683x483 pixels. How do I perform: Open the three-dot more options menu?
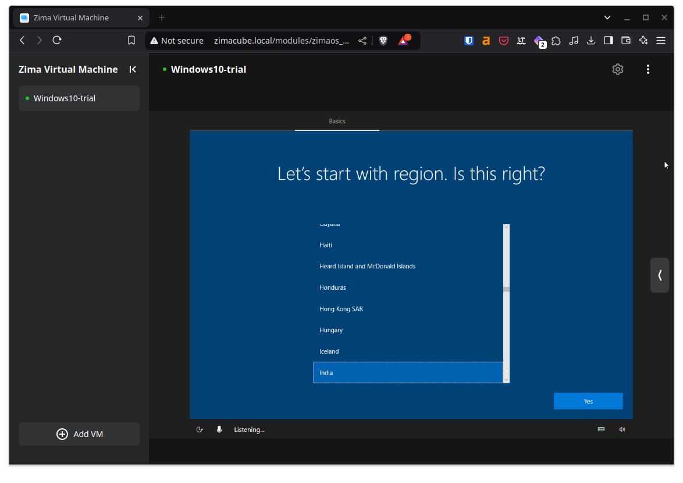pos(648,69)
